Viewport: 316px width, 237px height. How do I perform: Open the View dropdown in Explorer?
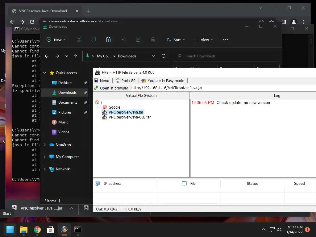point(203,40)
